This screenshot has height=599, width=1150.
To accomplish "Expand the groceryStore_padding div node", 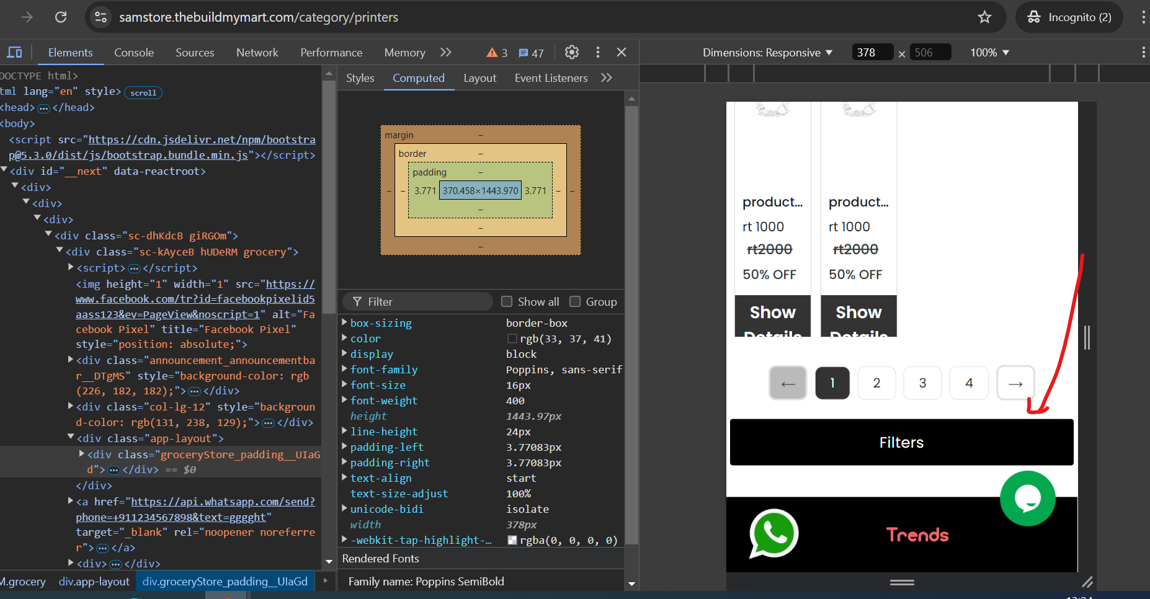I will (82, 453).
